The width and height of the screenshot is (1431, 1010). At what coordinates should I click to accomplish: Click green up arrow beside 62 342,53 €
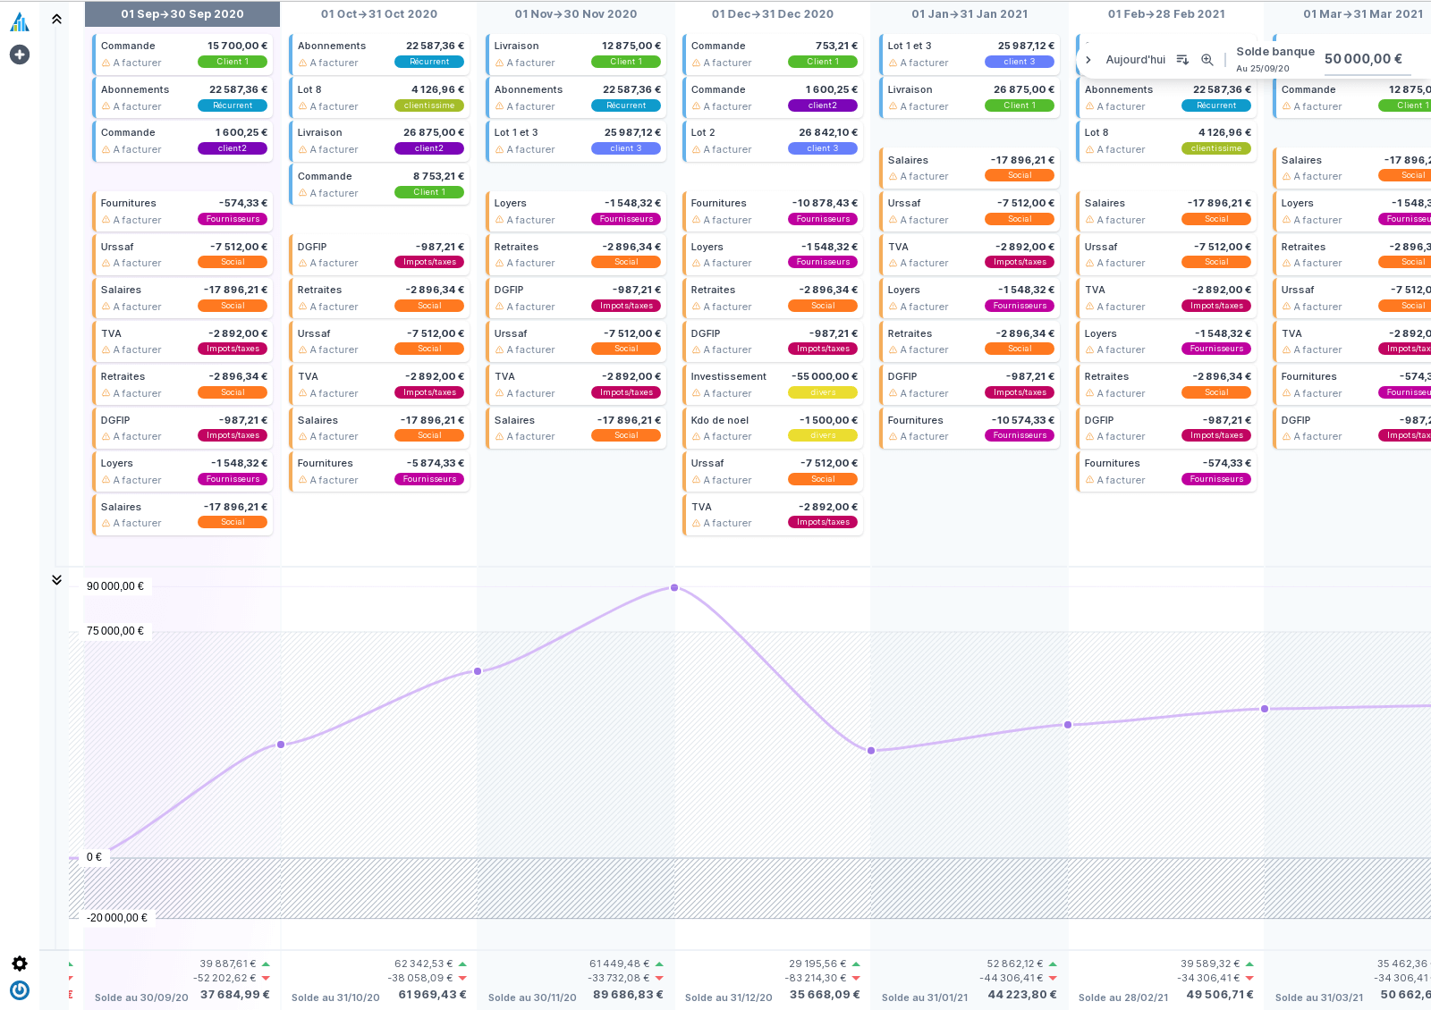tap(462, 964)
